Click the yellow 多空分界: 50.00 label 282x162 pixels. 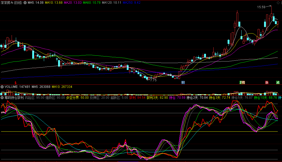point(77,98)
